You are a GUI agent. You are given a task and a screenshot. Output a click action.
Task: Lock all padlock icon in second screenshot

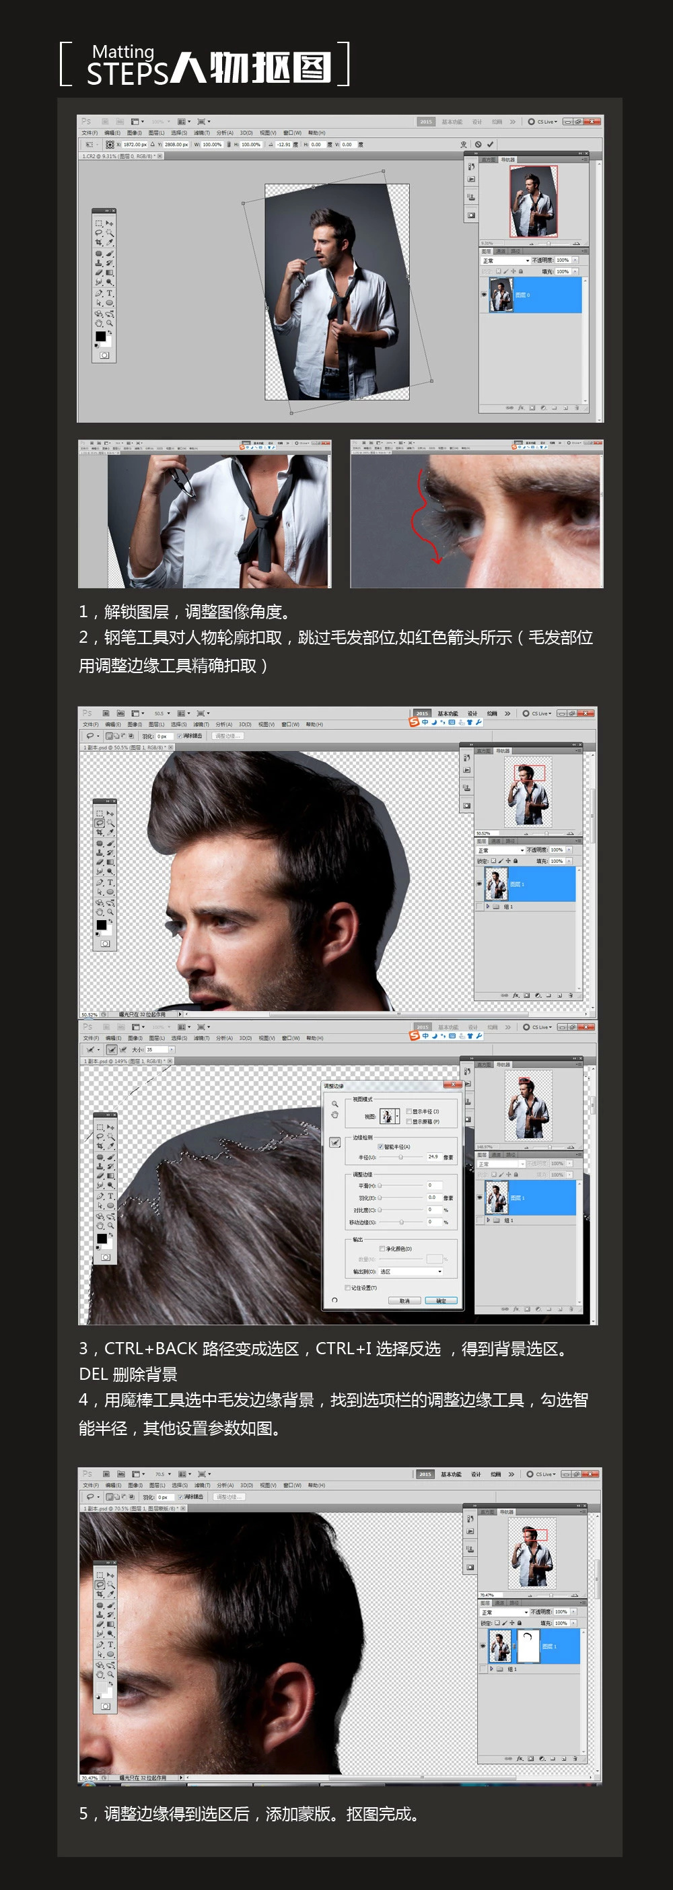tap(516, 861)
